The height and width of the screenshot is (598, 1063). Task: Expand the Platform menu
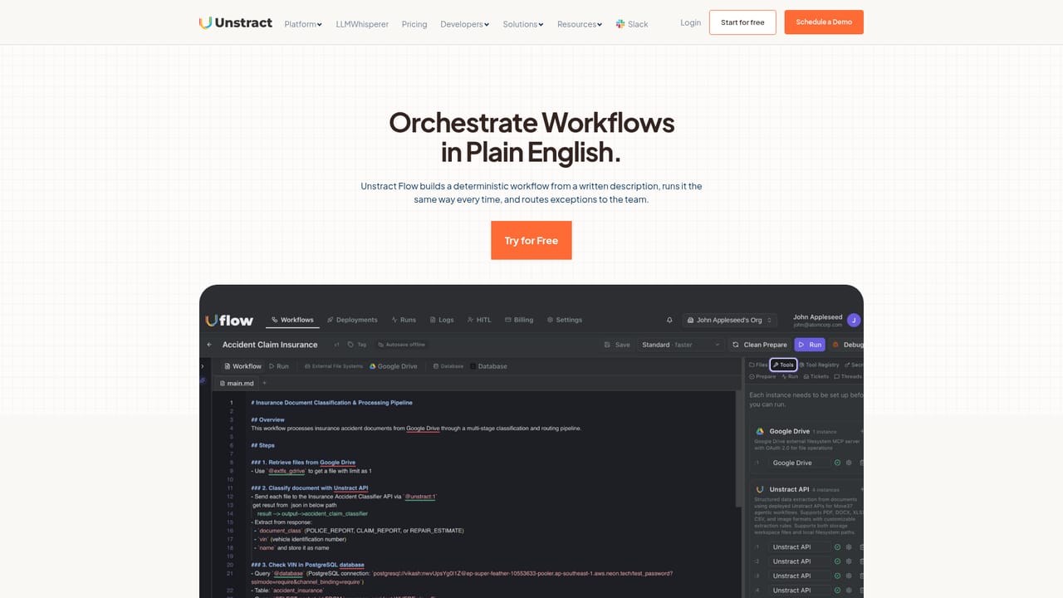pos(303,24)
